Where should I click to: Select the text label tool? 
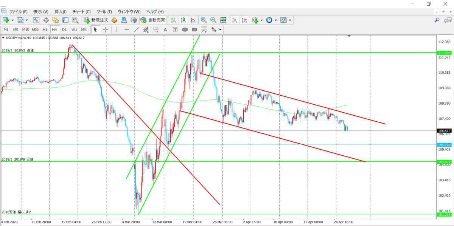(x=175, y=29)
